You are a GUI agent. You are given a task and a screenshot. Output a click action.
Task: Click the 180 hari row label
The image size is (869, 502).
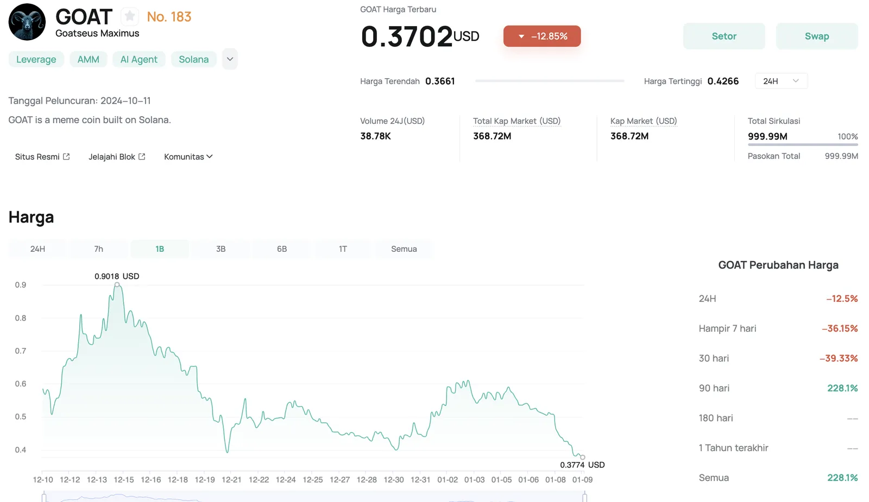tap(716, 418)
